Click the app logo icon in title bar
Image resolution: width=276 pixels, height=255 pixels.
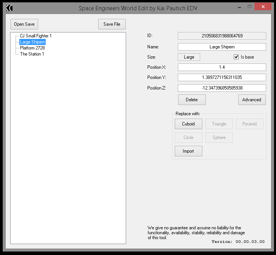tap(9, 8)
